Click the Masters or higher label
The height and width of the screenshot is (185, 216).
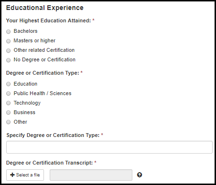pos(34,40)
